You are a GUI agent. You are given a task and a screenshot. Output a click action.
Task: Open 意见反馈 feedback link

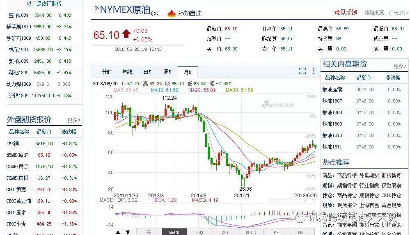tap(346, 12)
